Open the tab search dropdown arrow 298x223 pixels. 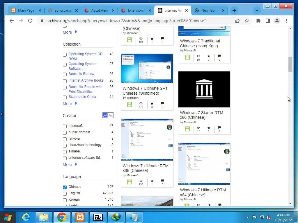click(257, 10)
